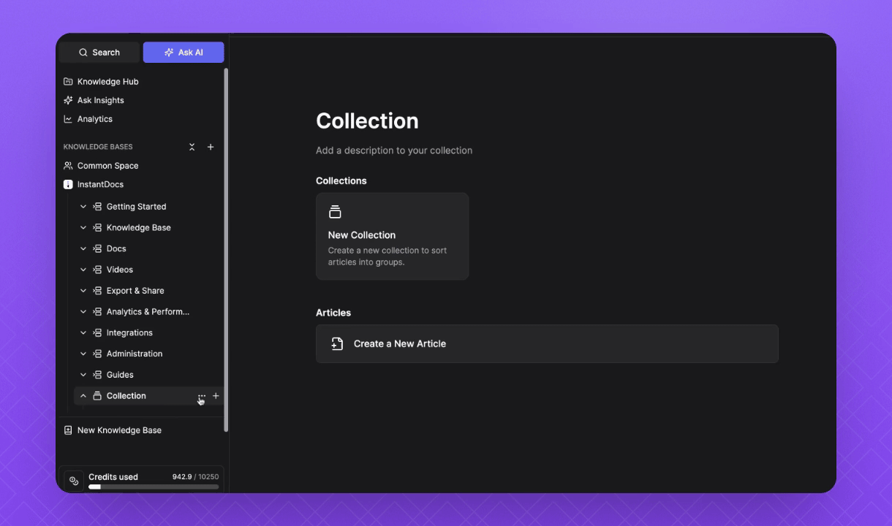Click the sidebar vertical scrollbar

pos(226,248)
